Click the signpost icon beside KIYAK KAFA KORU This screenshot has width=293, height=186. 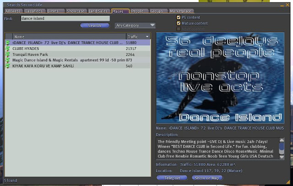coord(8,66)
